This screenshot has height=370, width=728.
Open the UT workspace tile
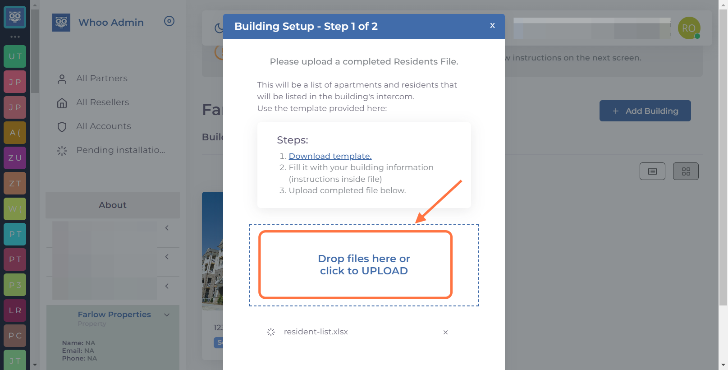(x=15, y=56)
